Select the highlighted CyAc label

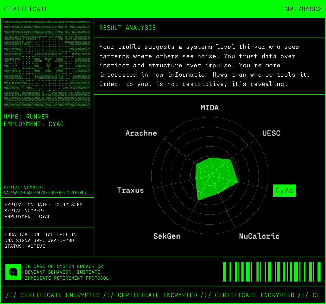[x=284, y=190]
